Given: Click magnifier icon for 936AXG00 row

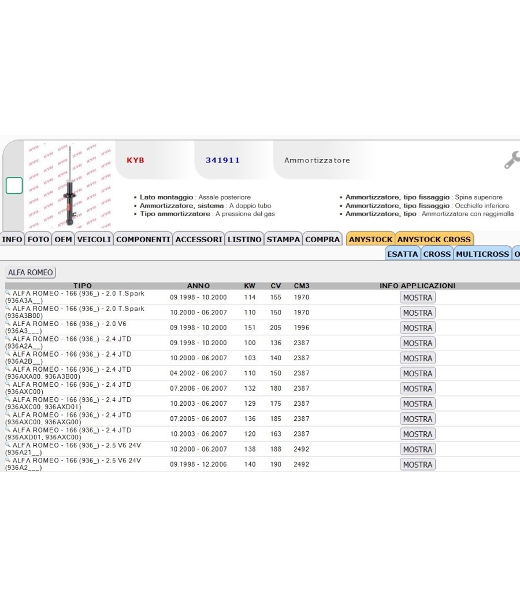Looking at the screenshot, I should click(x=8, y=414).
